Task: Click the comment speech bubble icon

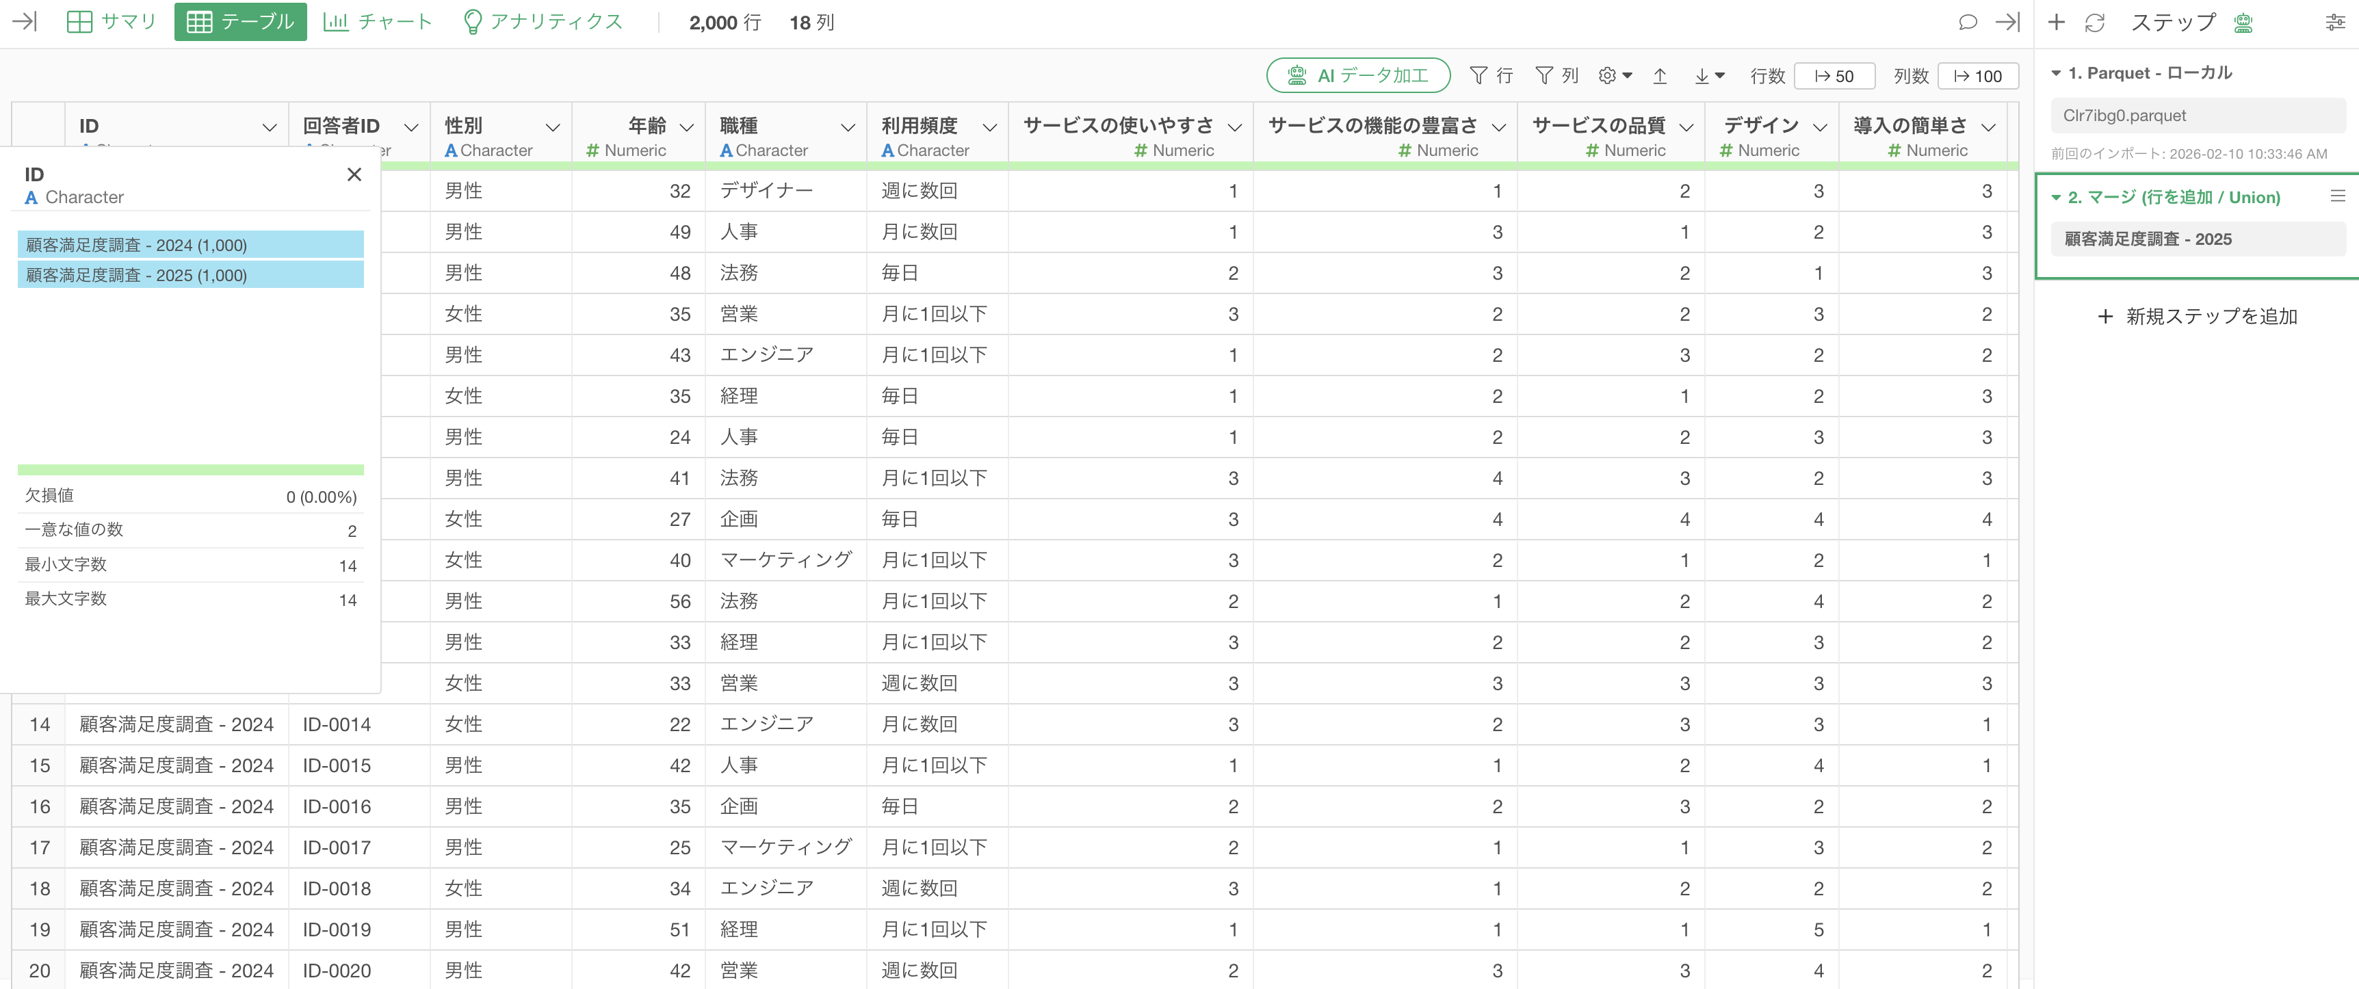Action: point(1967,22)
